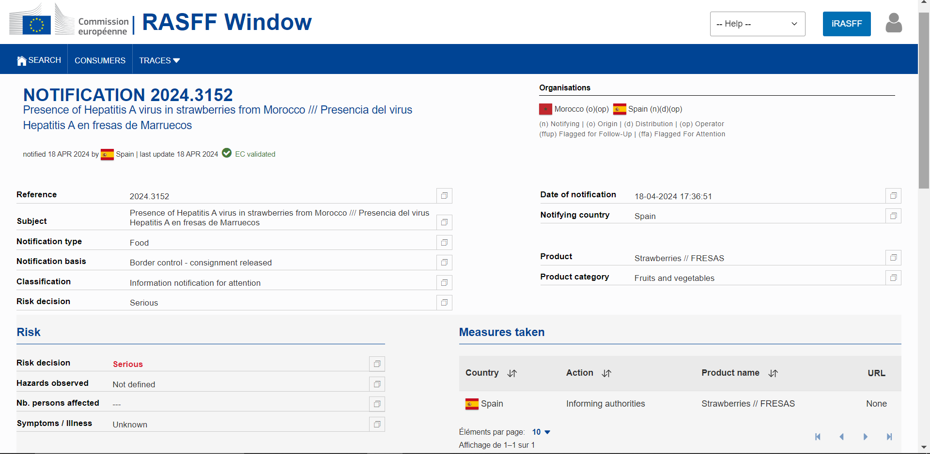Copy the Product Strawberries value
This screenshot has height=454, width=930.
point(893,258)
